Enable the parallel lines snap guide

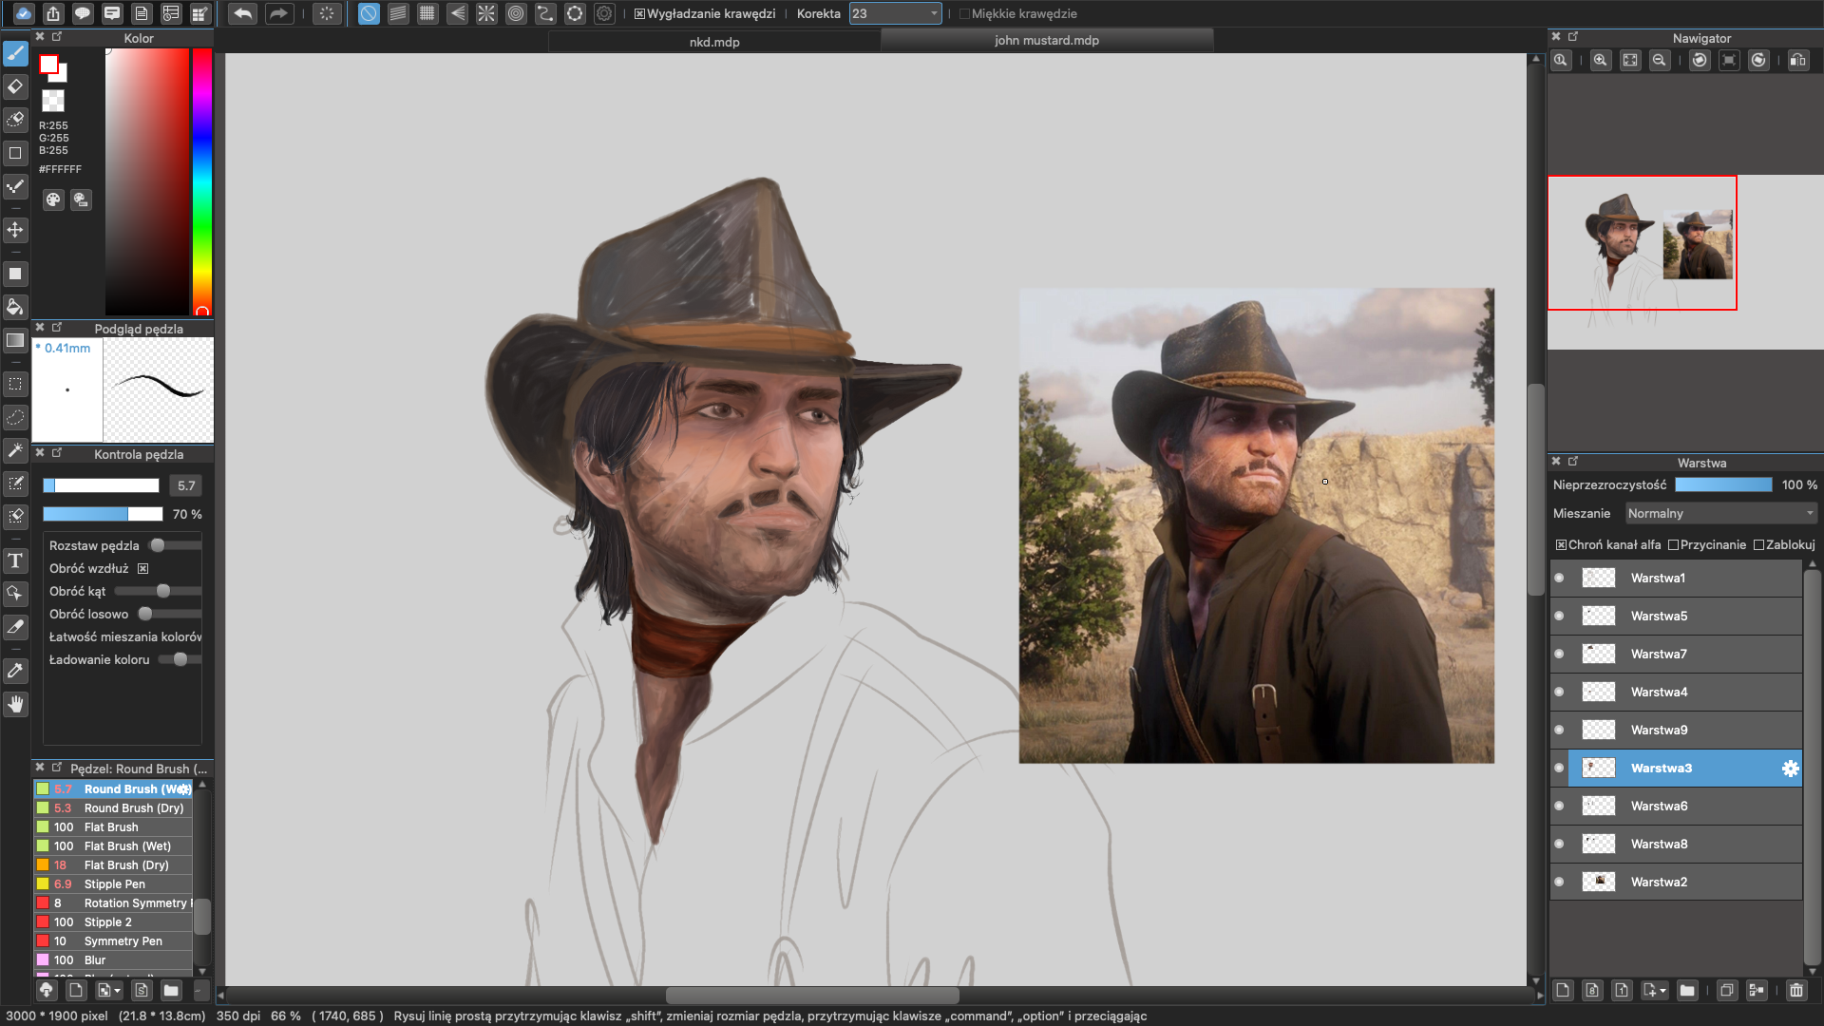pos(398,13)
